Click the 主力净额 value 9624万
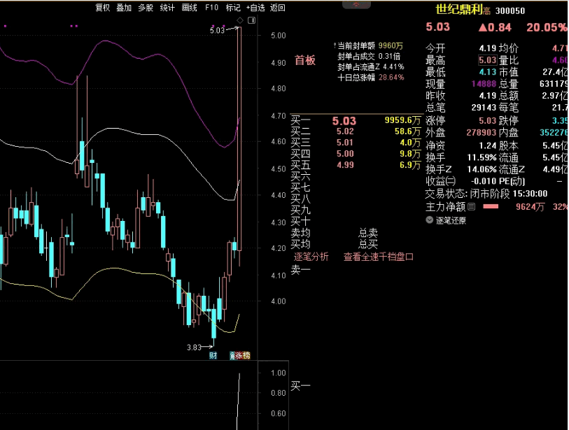Image resolution: width=569 pixels, height=430 pixels. pyautogui.click(x=531, y=207)
